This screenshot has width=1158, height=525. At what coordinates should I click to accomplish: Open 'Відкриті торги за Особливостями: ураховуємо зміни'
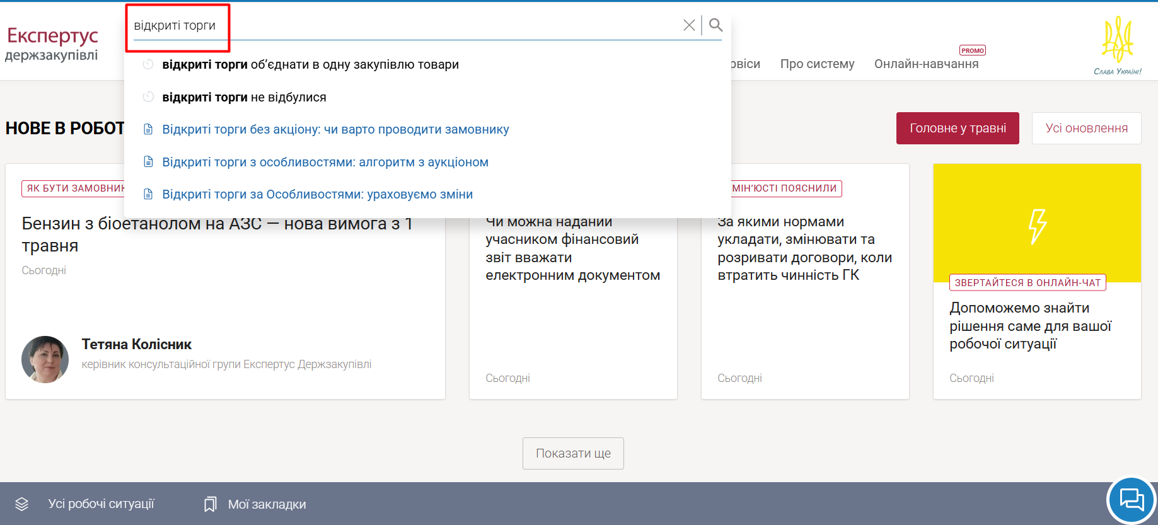pos(317,194)
